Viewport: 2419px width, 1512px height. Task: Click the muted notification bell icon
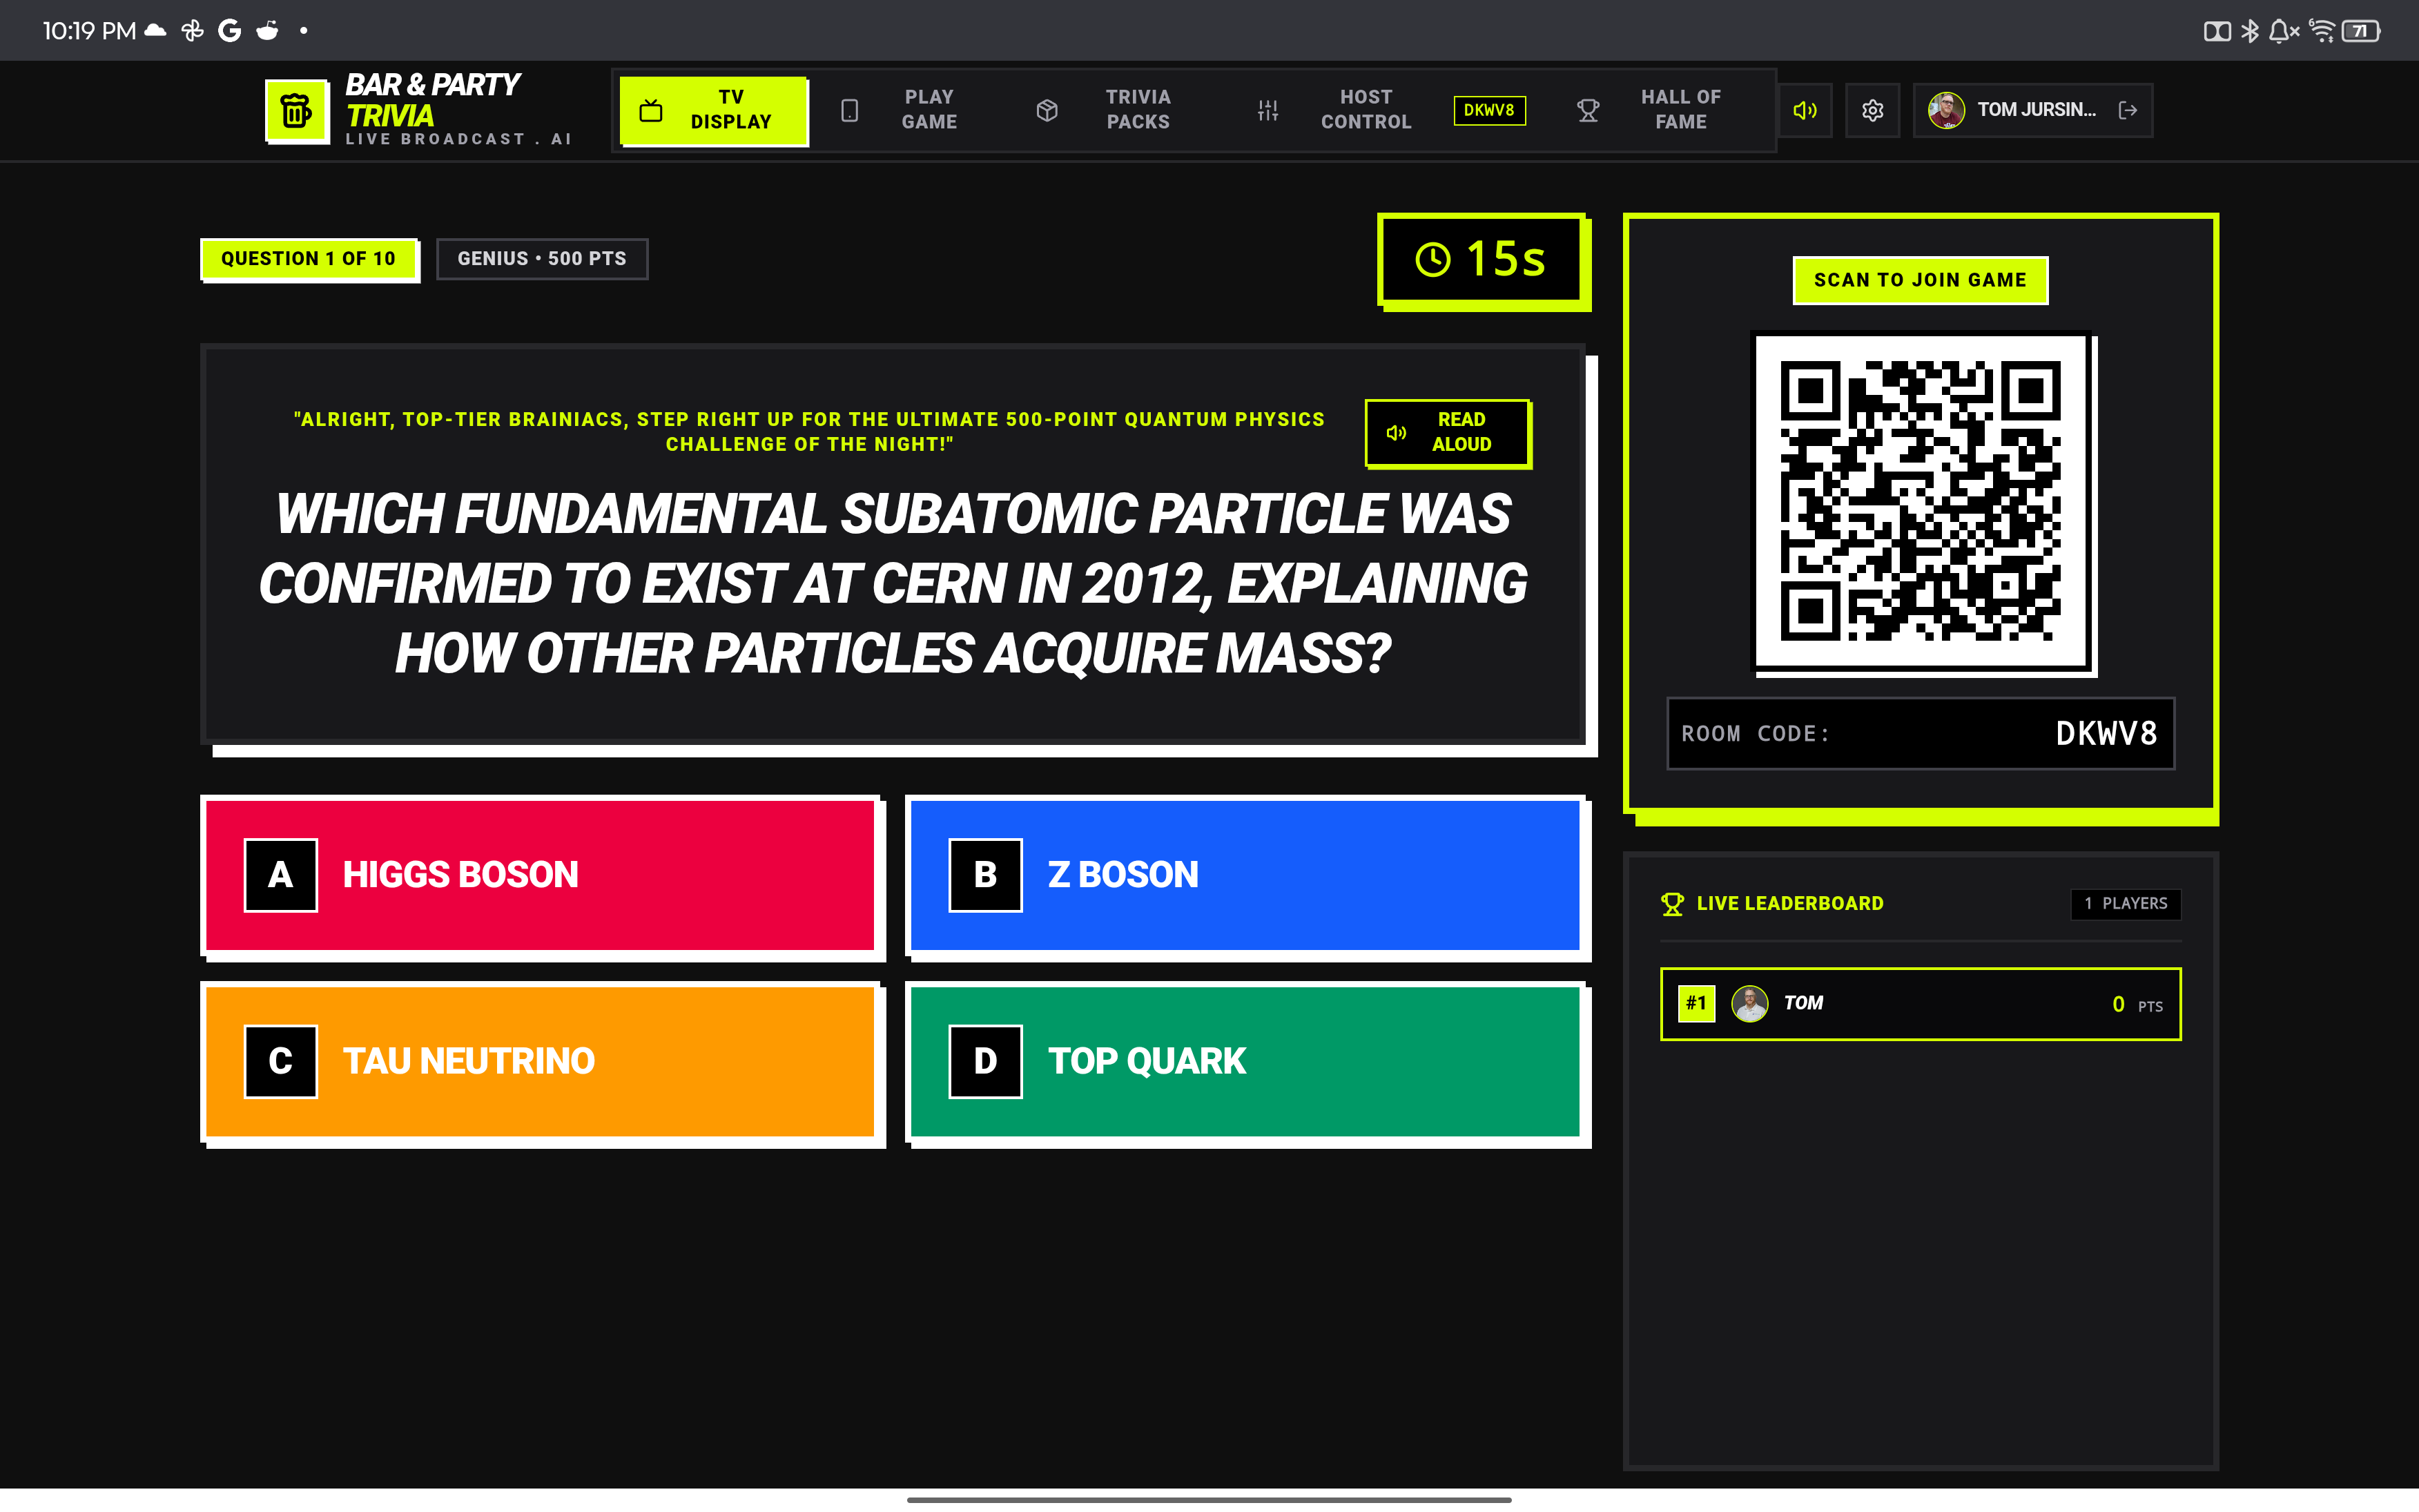click(x=2283, y=31)
